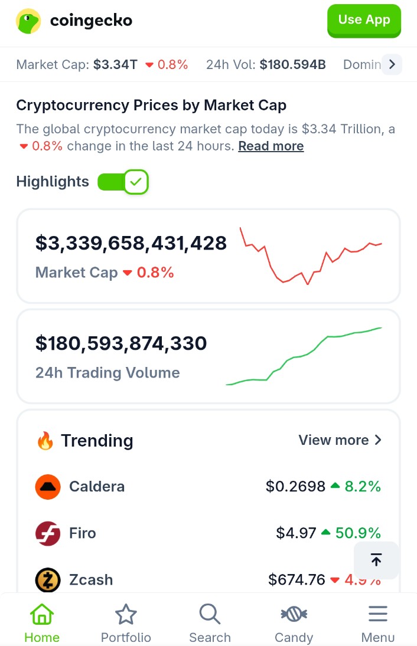Viewport: 417px width, 646px height.
Task: Click the Use App button
Action: point(364,20)
